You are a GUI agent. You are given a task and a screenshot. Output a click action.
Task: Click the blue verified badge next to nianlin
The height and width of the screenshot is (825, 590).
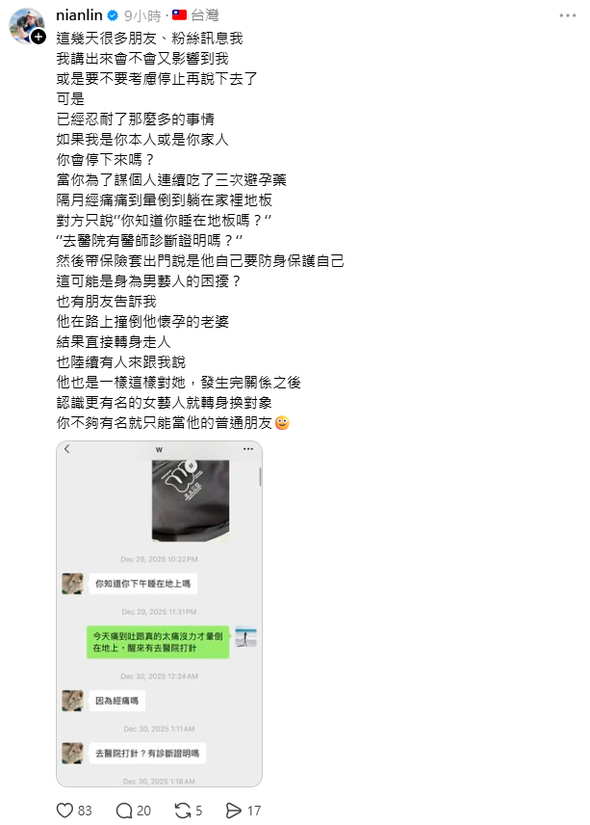pos(113,15)
